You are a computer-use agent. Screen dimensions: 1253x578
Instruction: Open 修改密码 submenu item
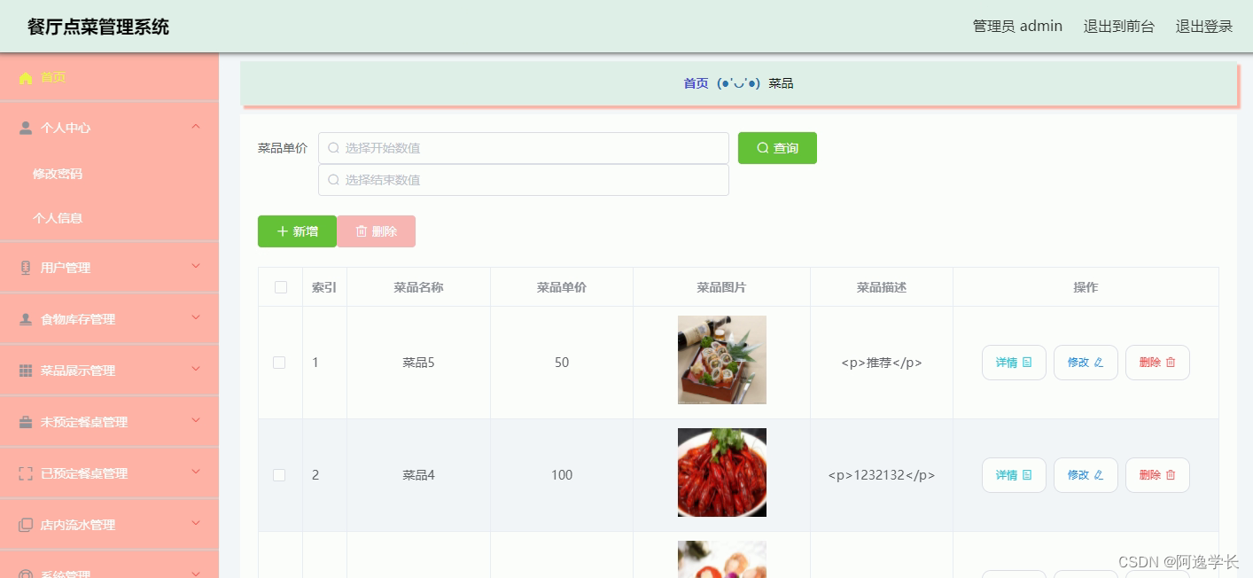click(x=109, y=174)
